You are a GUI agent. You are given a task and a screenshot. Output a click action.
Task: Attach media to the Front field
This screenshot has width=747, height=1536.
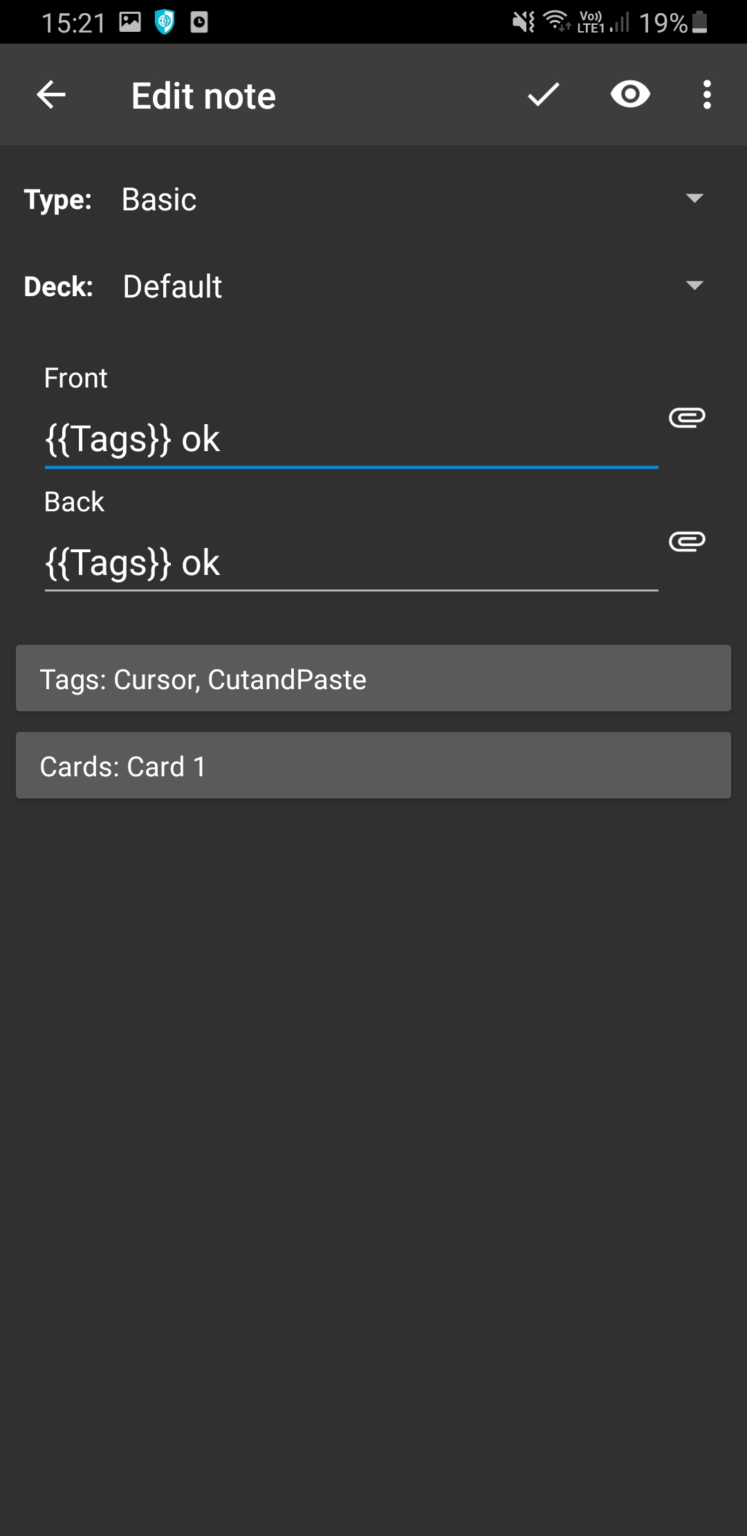click(687, 417)
